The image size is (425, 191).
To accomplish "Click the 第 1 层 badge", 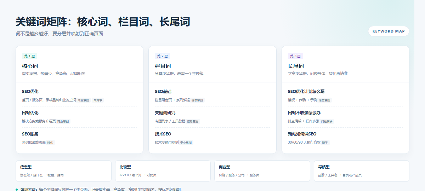I will [x=29, y=56].
